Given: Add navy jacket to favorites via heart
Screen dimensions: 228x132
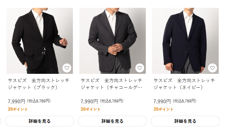Looking at the screenshot, I should click(x=213, y=68).
